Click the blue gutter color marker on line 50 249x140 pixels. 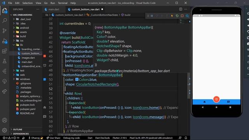(x=45, y=79)
